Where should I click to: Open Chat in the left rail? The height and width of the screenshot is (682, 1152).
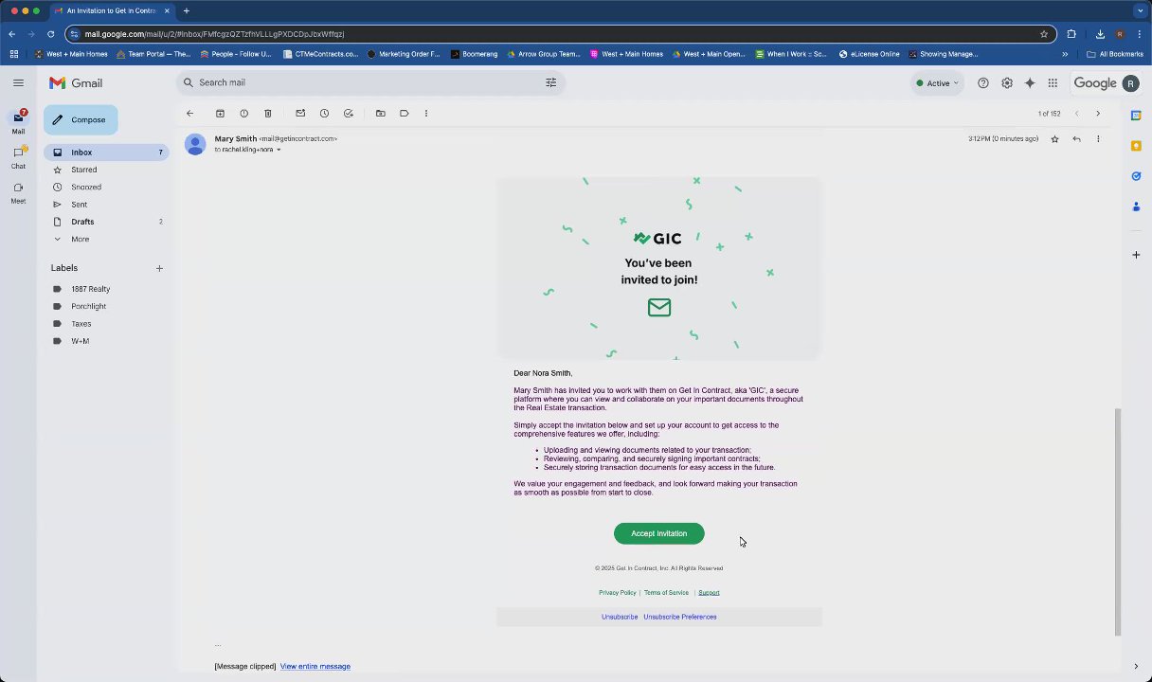click(x=18, y=157)
